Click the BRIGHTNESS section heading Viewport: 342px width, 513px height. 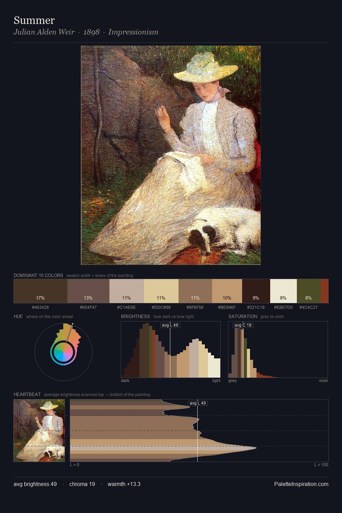pos(135,316)
